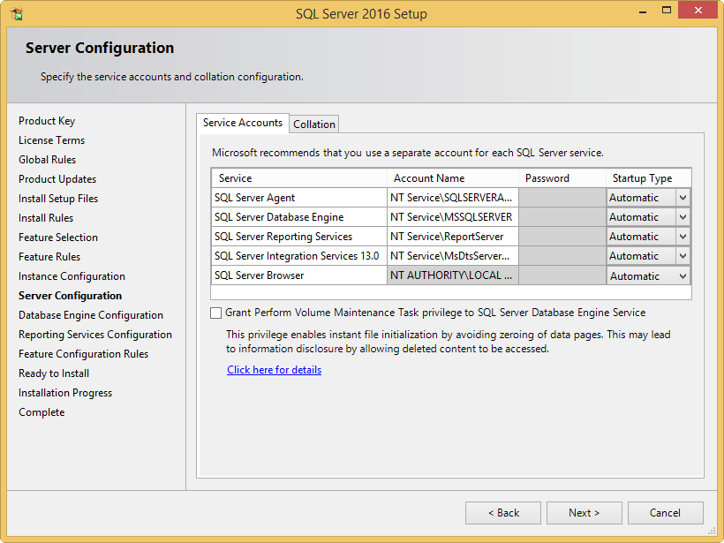Click the SQL Server Setup title bar icon

point(16,13)
